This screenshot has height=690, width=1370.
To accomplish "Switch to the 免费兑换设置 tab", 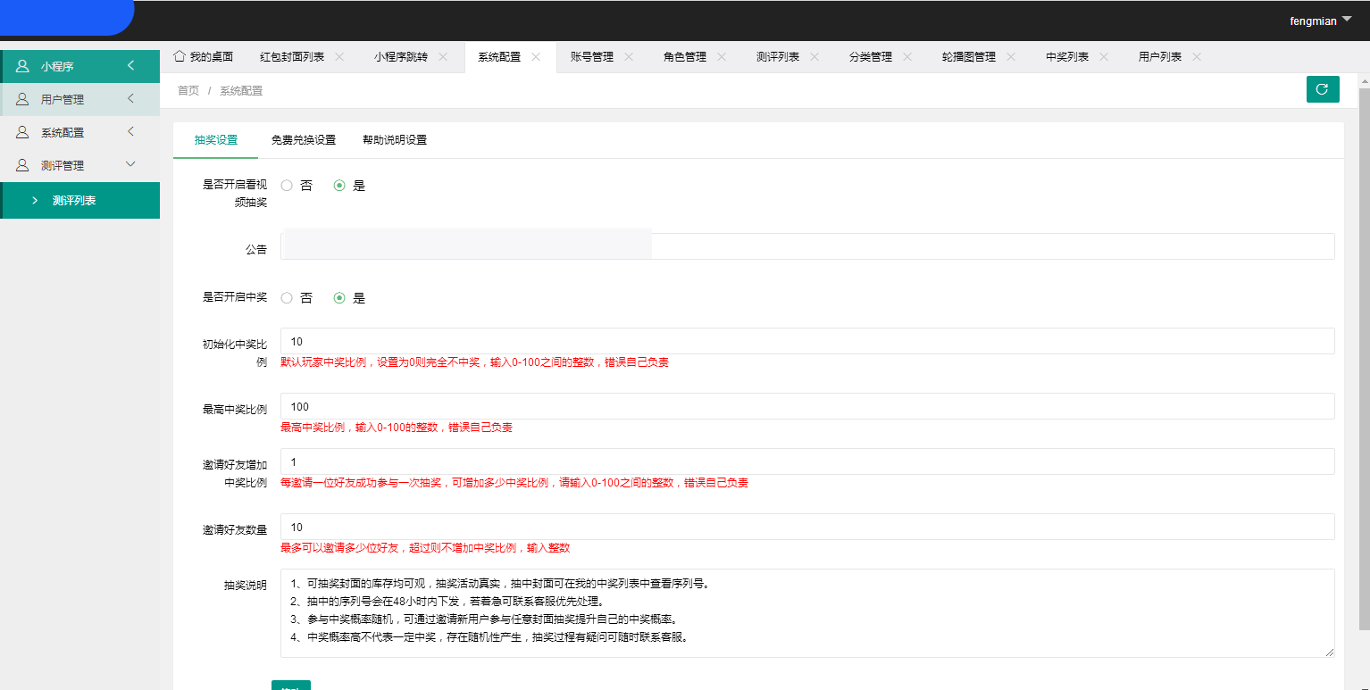I will click(303, 140).
